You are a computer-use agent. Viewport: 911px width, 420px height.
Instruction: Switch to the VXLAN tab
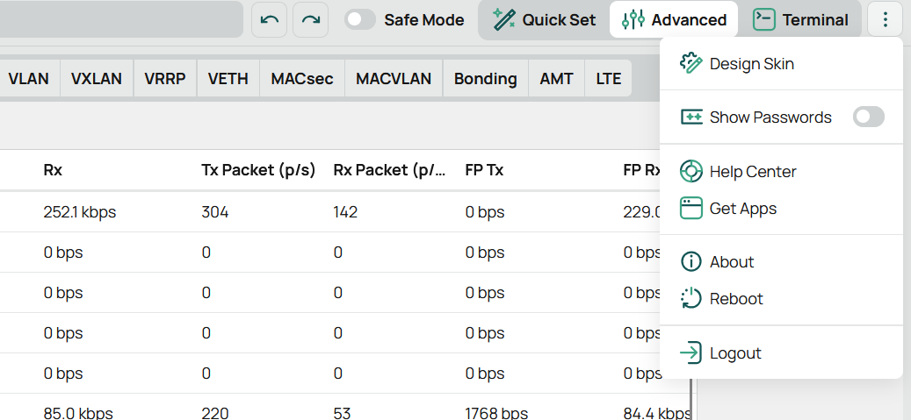point(97,78)
